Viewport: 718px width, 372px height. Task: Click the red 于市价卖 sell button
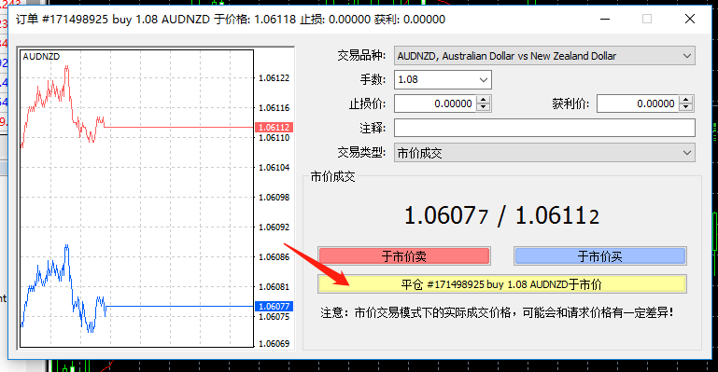point(404,255)
